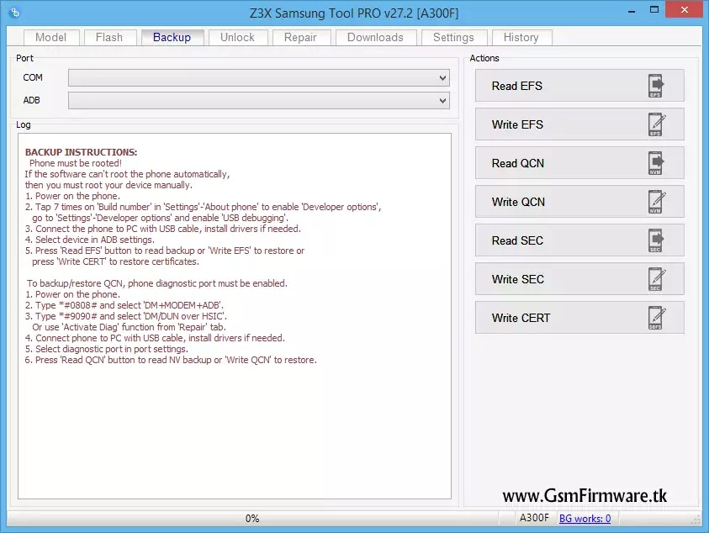Click the Write CERT pencil icon

(657, 318)
